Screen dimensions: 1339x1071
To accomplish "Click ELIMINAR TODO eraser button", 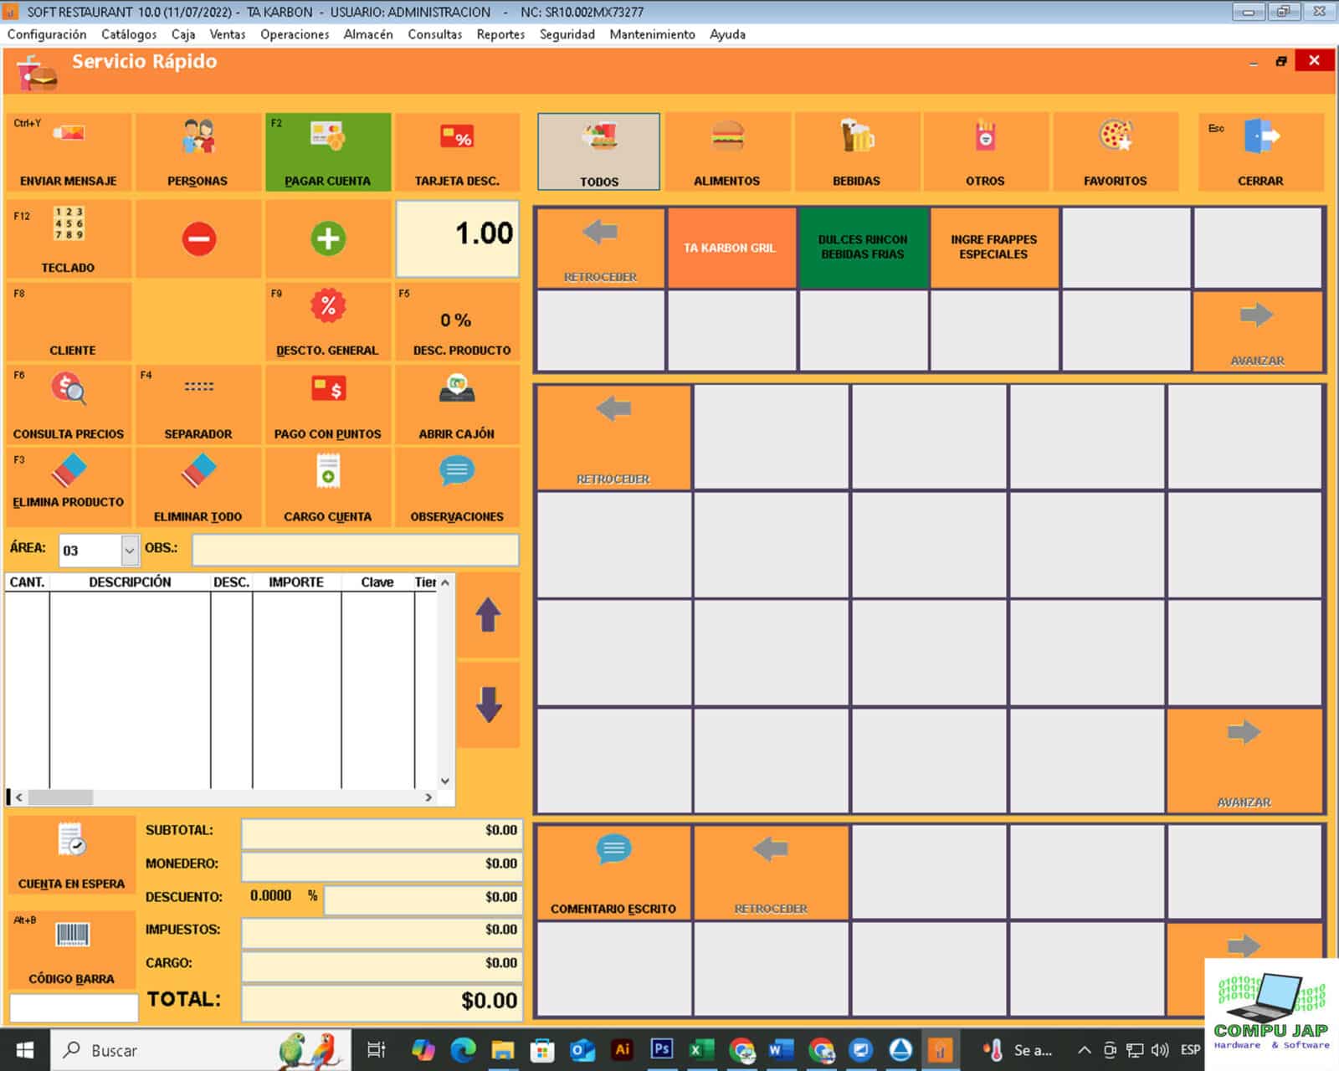I will [x=198, y=487].
